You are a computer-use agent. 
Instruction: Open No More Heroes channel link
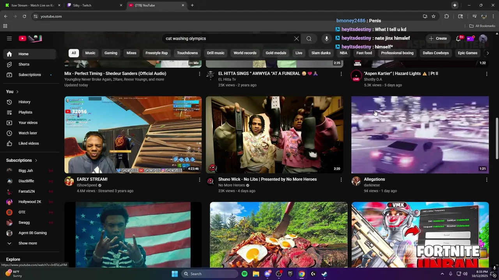(x=232, y=185)
